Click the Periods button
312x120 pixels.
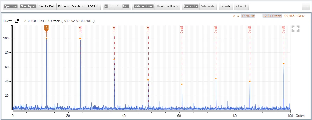225,6
